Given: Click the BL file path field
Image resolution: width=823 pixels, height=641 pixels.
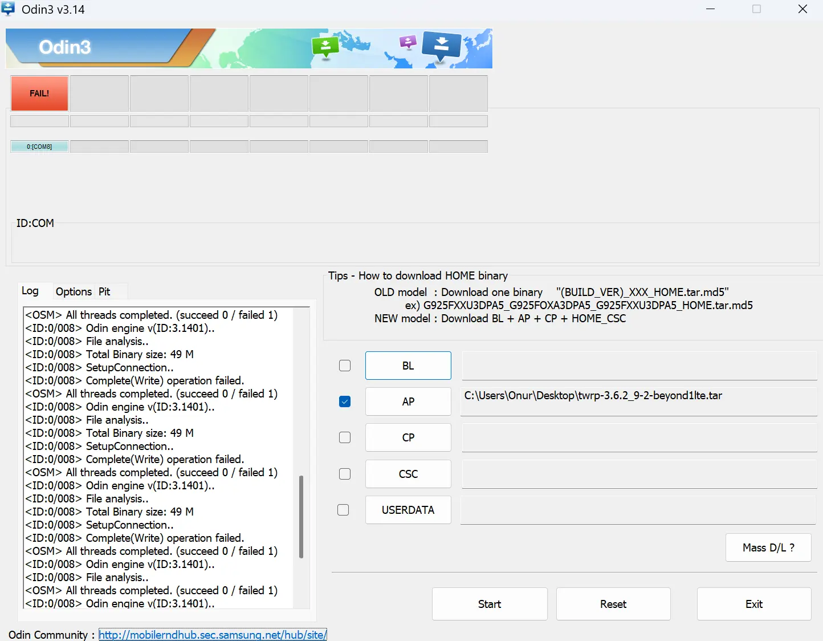Looking at the screenshot, I should [x=639, y=366].
